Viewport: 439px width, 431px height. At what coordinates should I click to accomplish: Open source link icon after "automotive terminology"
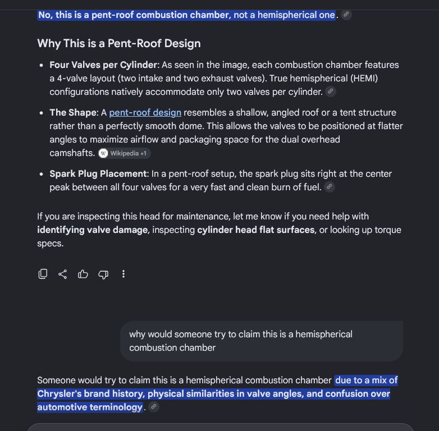pos(154,406)
